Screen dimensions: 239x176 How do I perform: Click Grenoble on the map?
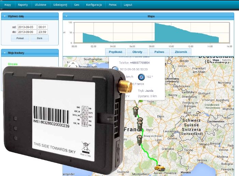coord(168,149)
